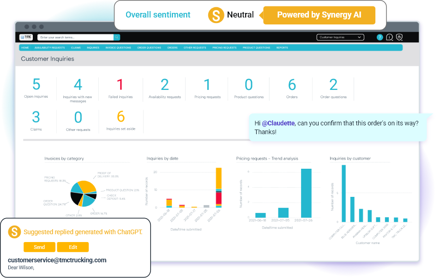Viewport: 440px width, 278px height.
Task: Open the Pricing Requests nav item
Action: tap(224, 47)
